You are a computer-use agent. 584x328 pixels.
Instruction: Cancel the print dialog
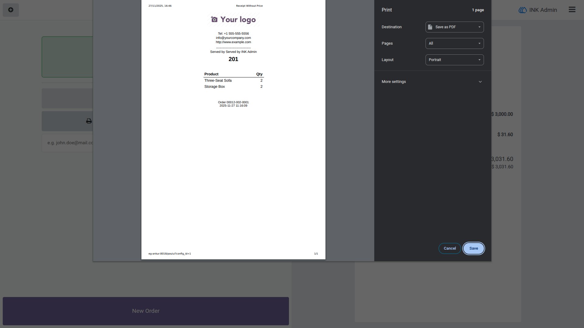(x=450, y=248)
